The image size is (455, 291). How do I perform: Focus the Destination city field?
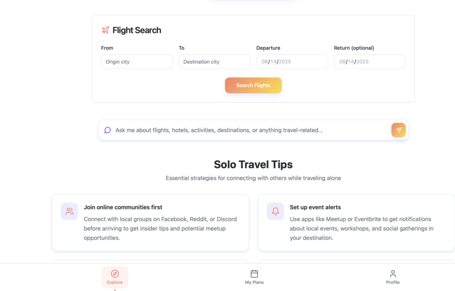point(214,62)
